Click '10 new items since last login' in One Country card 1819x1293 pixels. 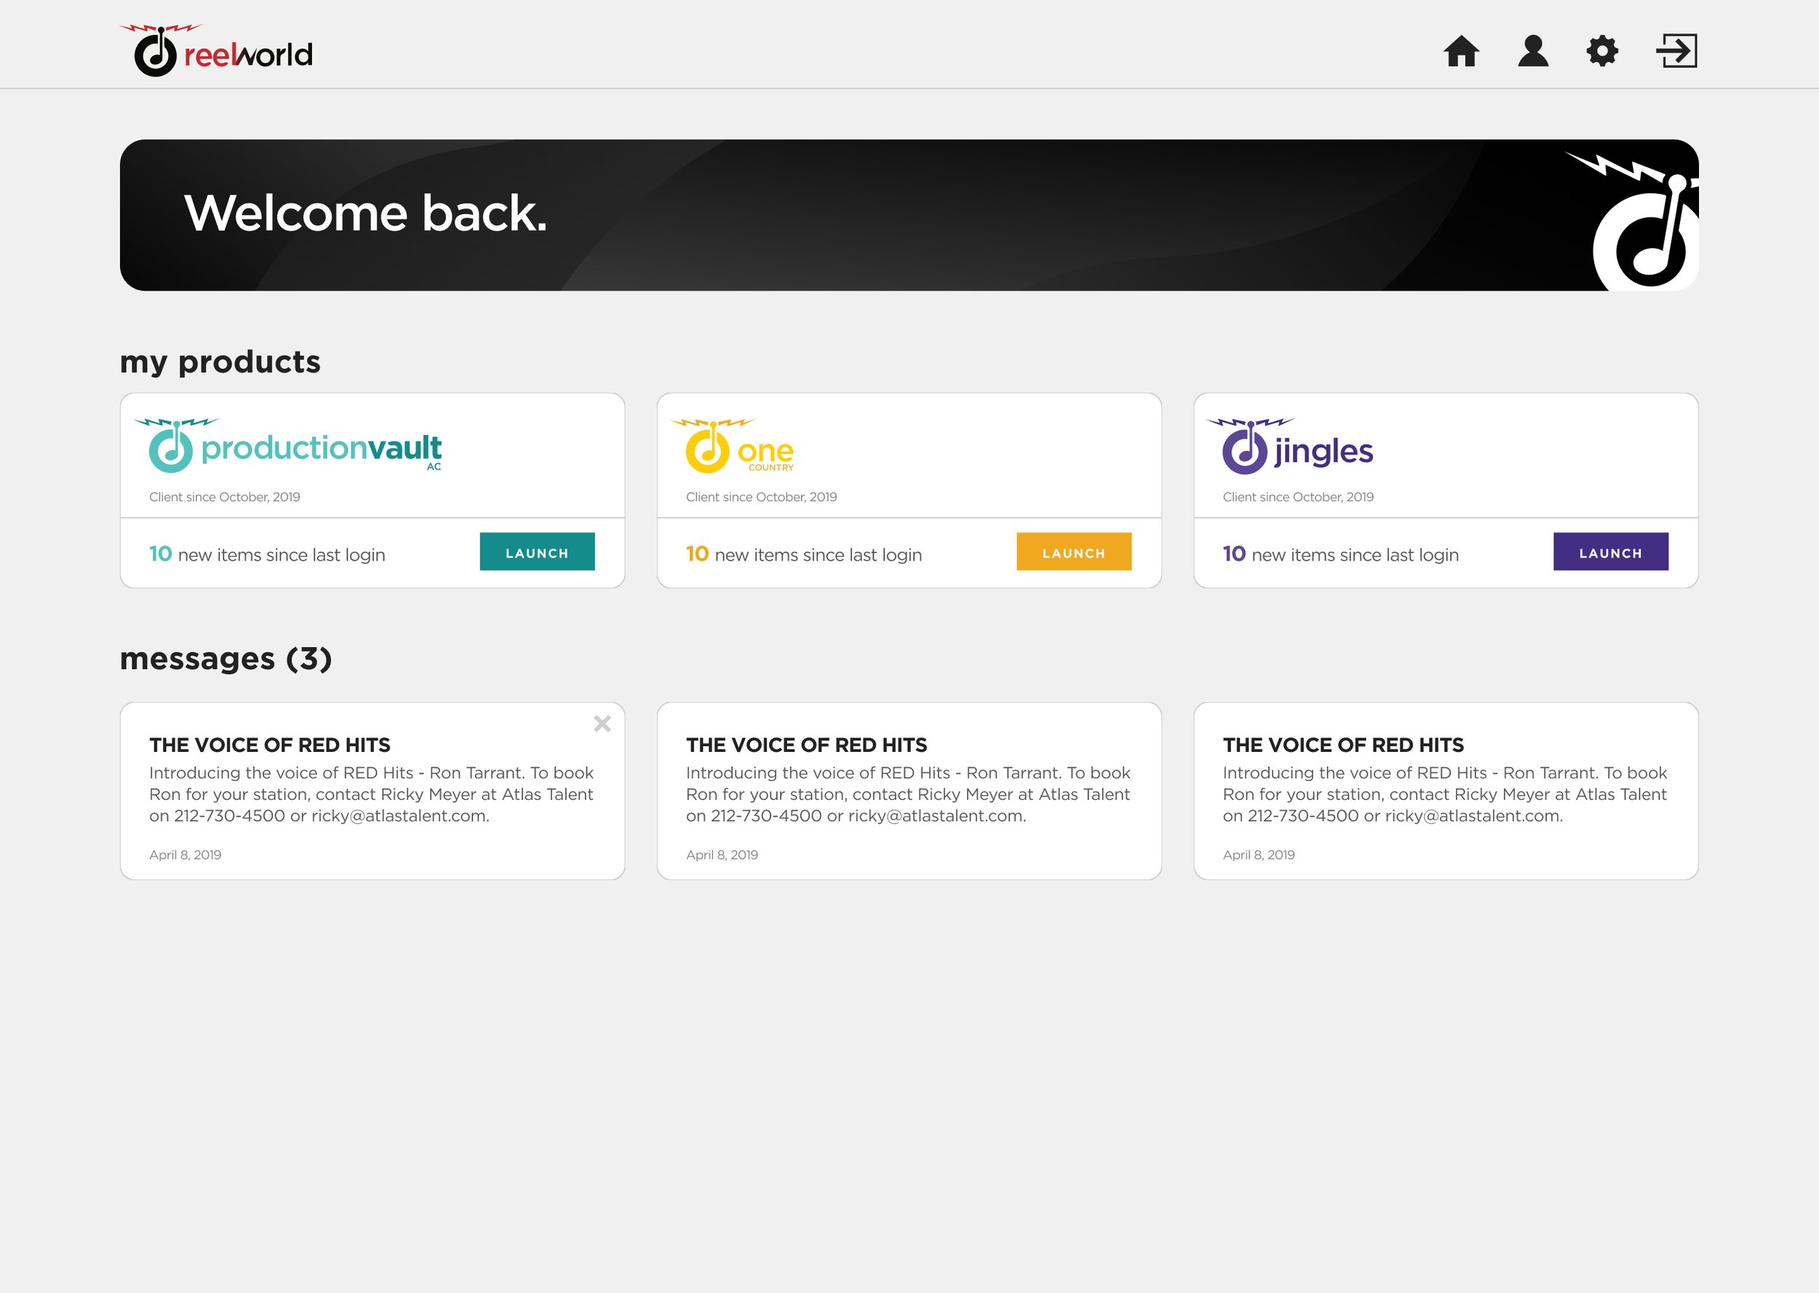pyautogui.click(x=803, y=554)
